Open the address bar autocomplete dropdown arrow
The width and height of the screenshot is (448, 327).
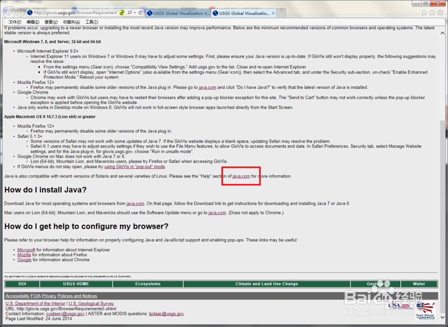135,13
